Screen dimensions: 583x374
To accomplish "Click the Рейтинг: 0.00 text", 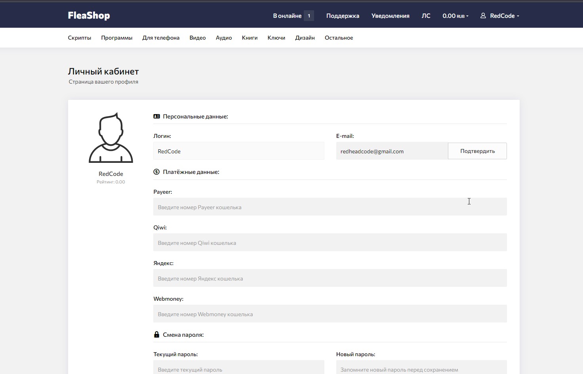I will (111, 182).
